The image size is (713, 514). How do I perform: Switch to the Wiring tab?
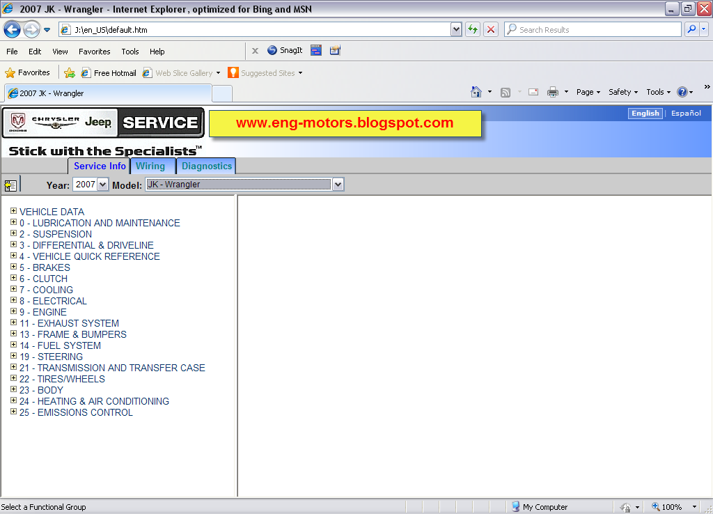152,166
